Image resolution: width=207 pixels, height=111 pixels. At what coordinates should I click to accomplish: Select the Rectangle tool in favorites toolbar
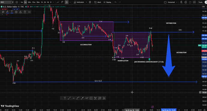pos(91,98)
